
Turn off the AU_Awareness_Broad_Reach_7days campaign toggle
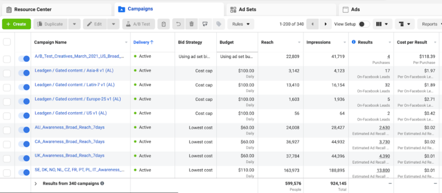(x=24, y=130)
